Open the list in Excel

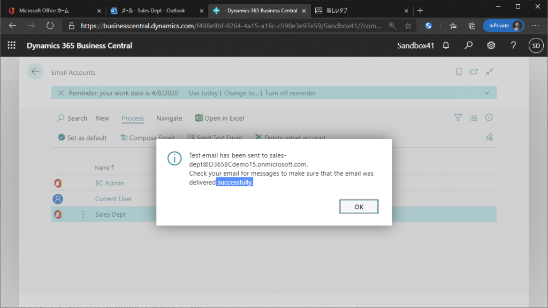[x=219, y=118]
